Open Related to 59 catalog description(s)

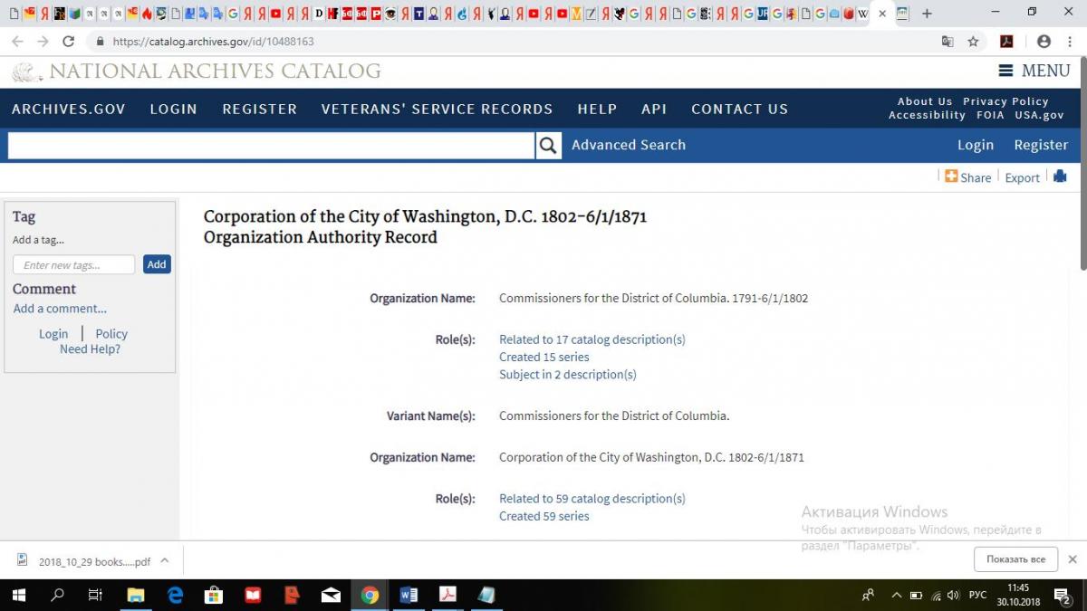click(592, 499)
